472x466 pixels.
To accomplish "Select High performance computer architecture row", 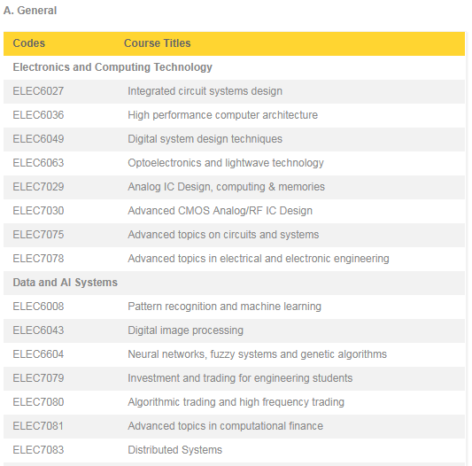I will [234, 115].
